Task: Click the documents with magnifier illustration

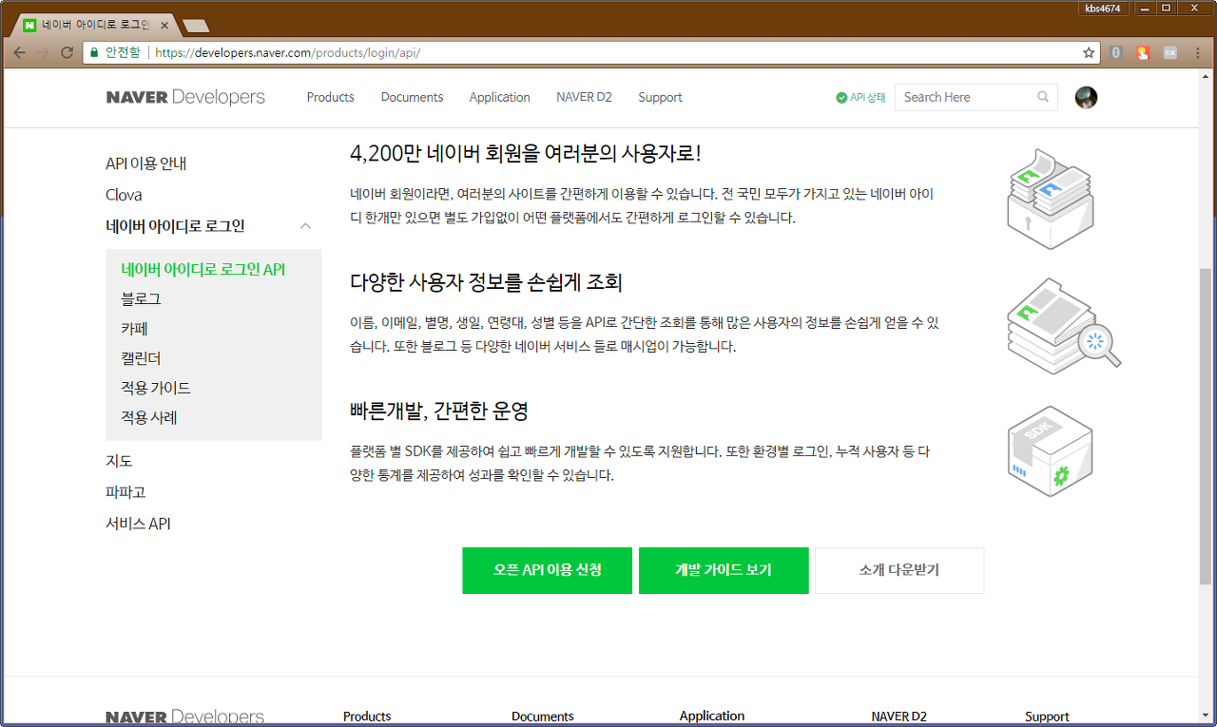Action: [1063, 326]
